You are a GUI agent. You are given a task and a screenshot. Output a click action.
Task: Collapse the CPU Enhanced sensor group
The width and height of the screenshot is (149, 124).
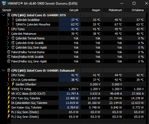click(x=4, y=70)
